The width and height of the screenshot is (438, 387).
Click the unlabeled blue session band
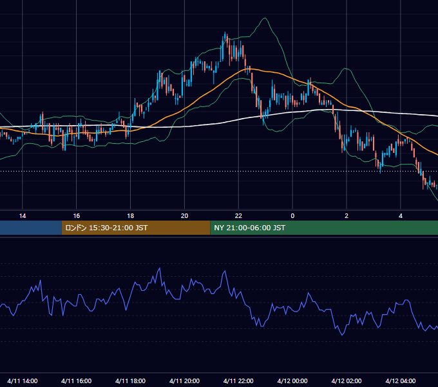(31, 228)
